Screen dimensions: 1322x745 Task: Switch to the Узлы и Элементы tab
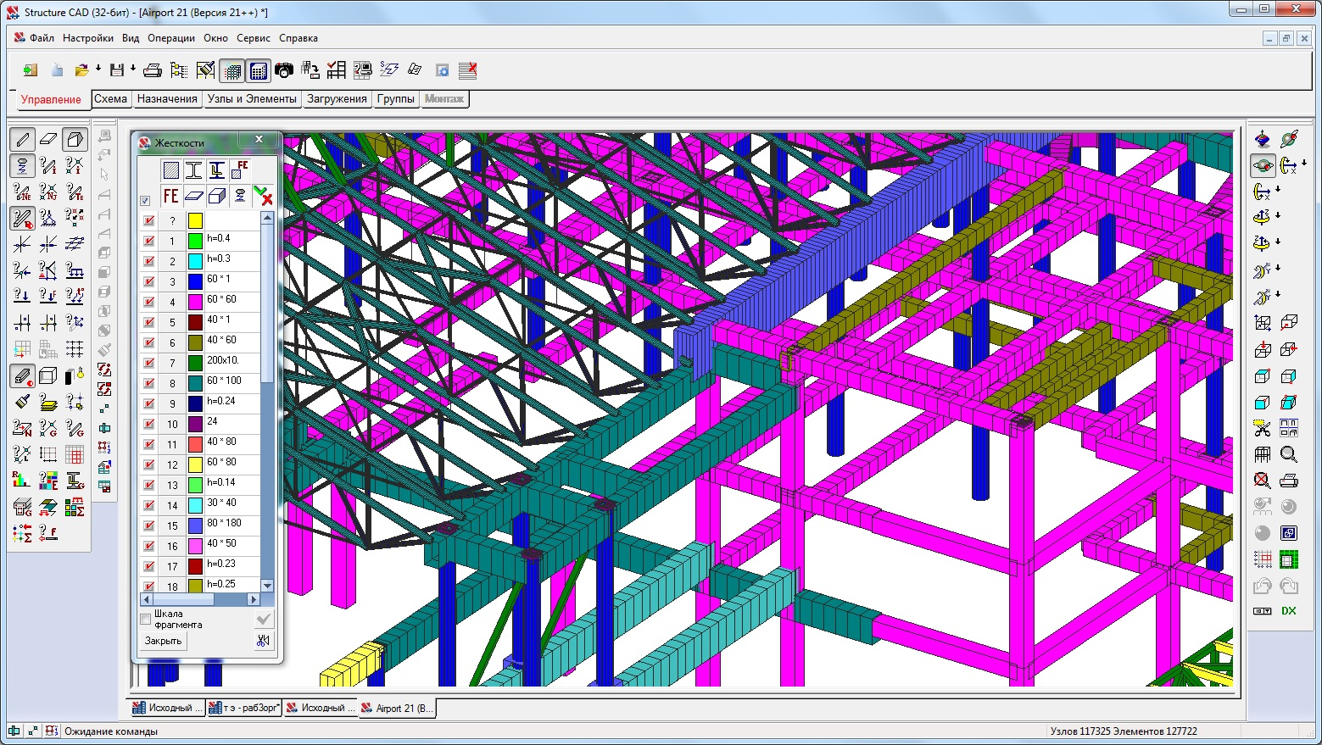[x=252, y=99]
